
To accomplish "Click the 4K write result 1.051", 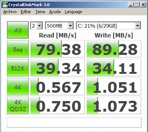I will (114, 87).
